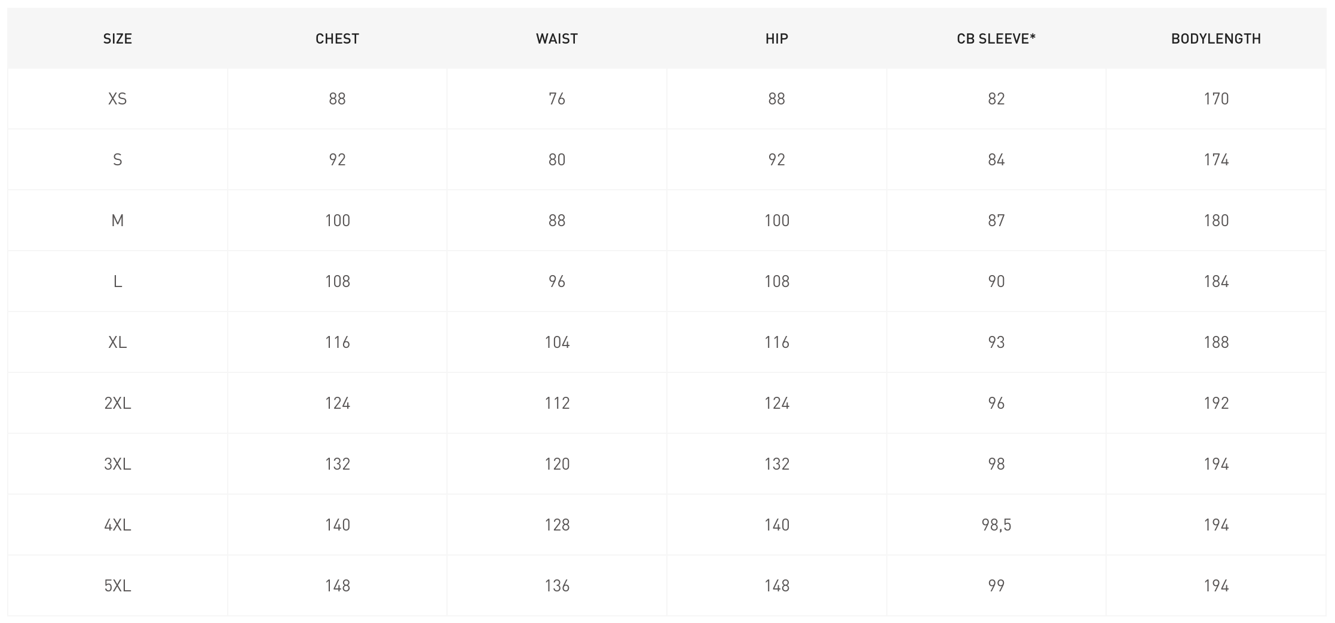Select the 2XL size row label
The height and width of the screenshot is (623, 1335).
(117, 403)
